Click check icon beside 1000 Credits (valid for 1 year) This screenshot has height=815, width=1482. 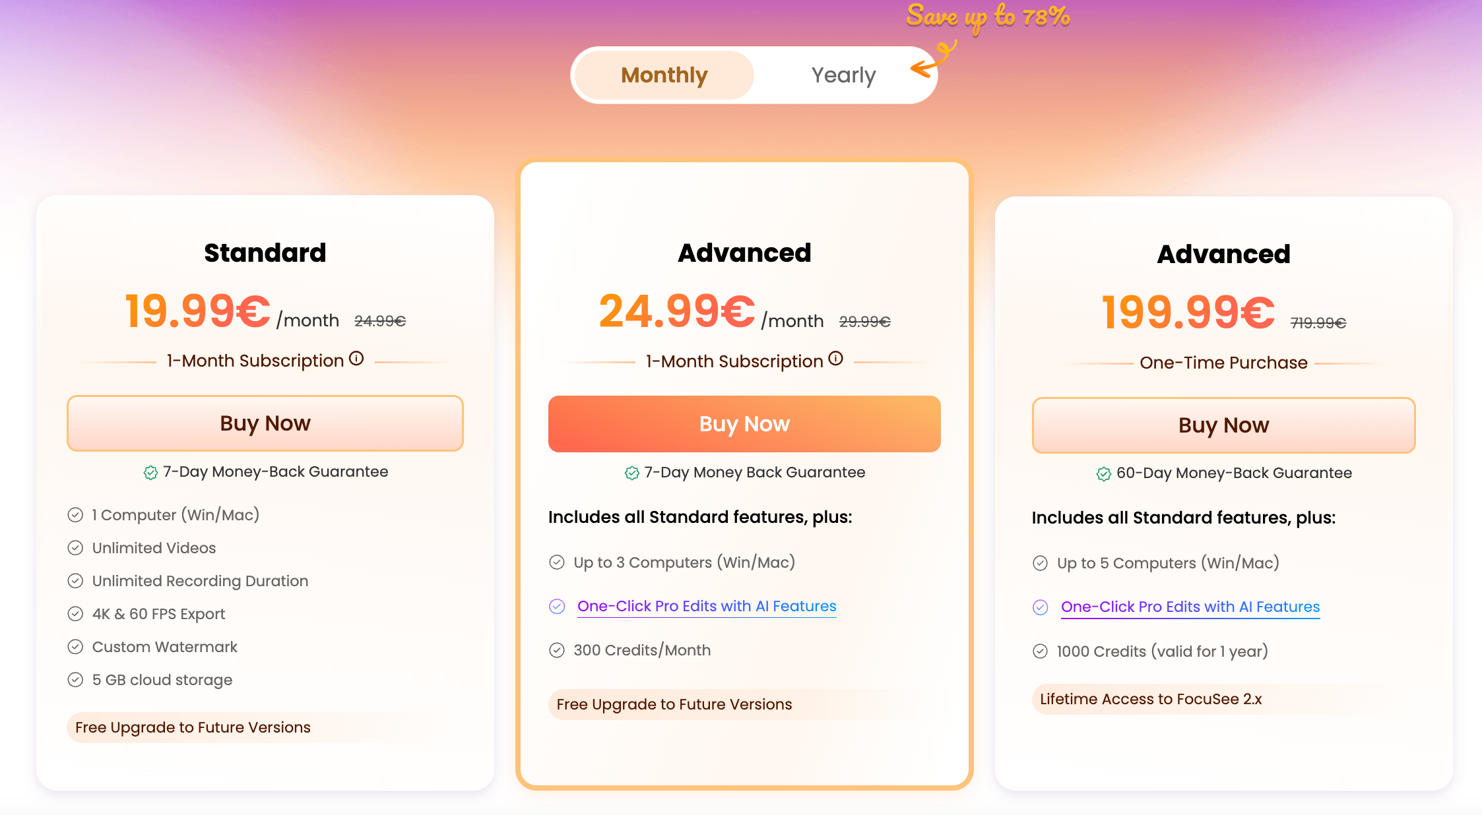click(x=1041, y=651)
